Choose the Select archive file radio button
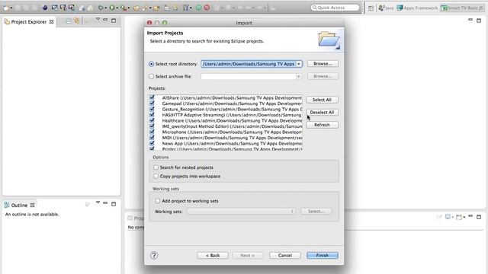The width and height of the screenshot is (488, 274). [x=151, y=76]
